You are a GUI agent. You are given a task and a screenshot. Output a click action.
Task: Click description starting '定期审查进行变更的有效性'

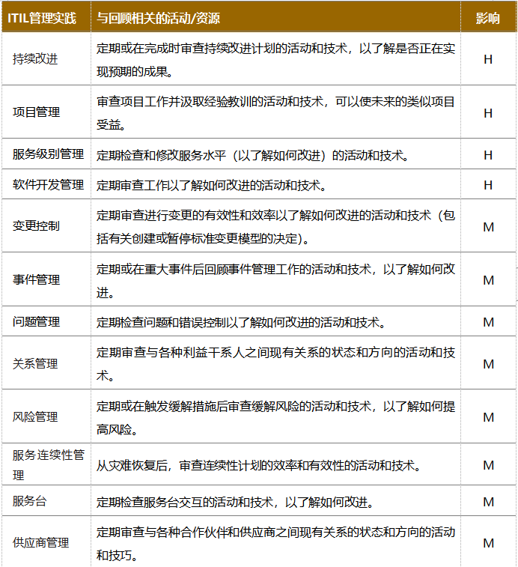pyautogui.click(x=275, y=227)
